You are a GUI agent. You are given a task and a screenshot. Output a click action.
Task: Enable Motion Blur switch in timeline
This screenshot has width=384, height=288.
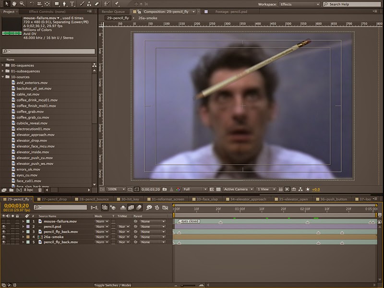[139, 207]
